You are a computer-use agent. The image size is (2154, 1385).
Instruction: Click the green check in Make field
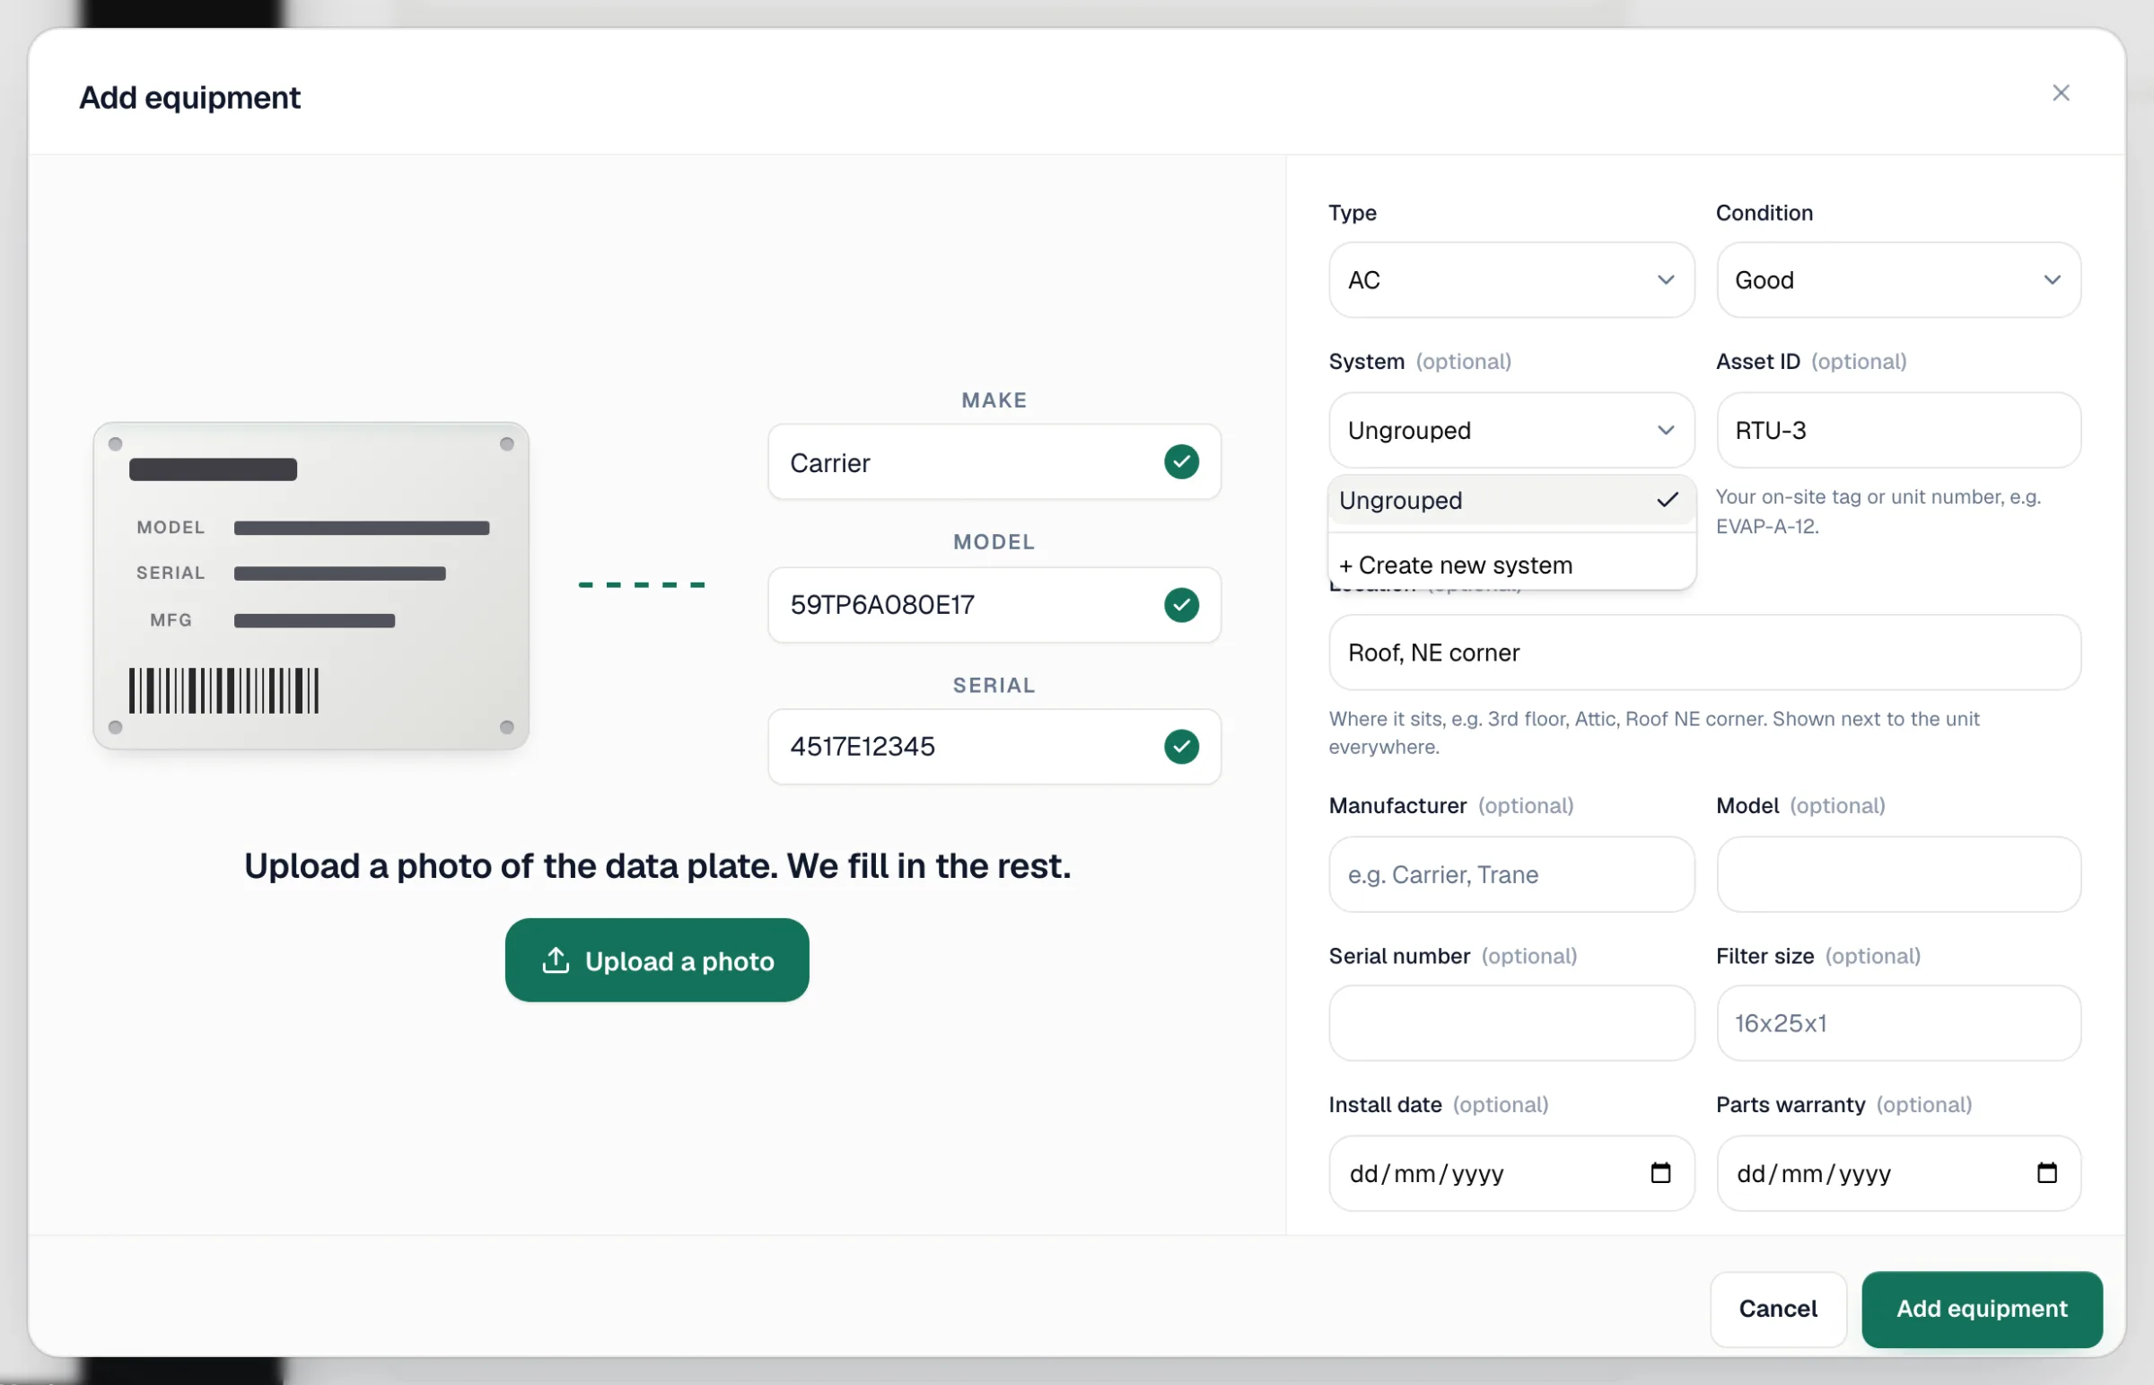coord(1181,462)
